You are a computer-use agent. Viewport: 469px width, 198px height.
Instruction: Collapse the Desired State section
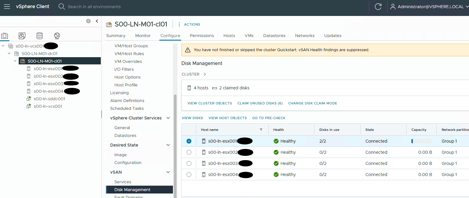(168, 145)
